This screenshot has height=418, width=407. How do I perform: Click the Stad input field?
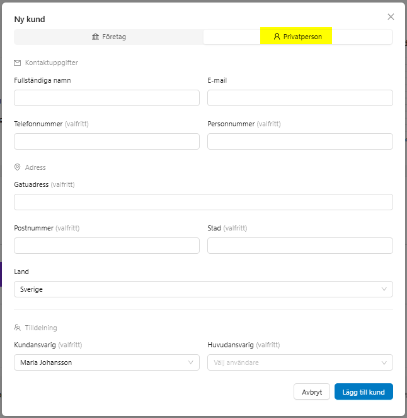point(300,246)
